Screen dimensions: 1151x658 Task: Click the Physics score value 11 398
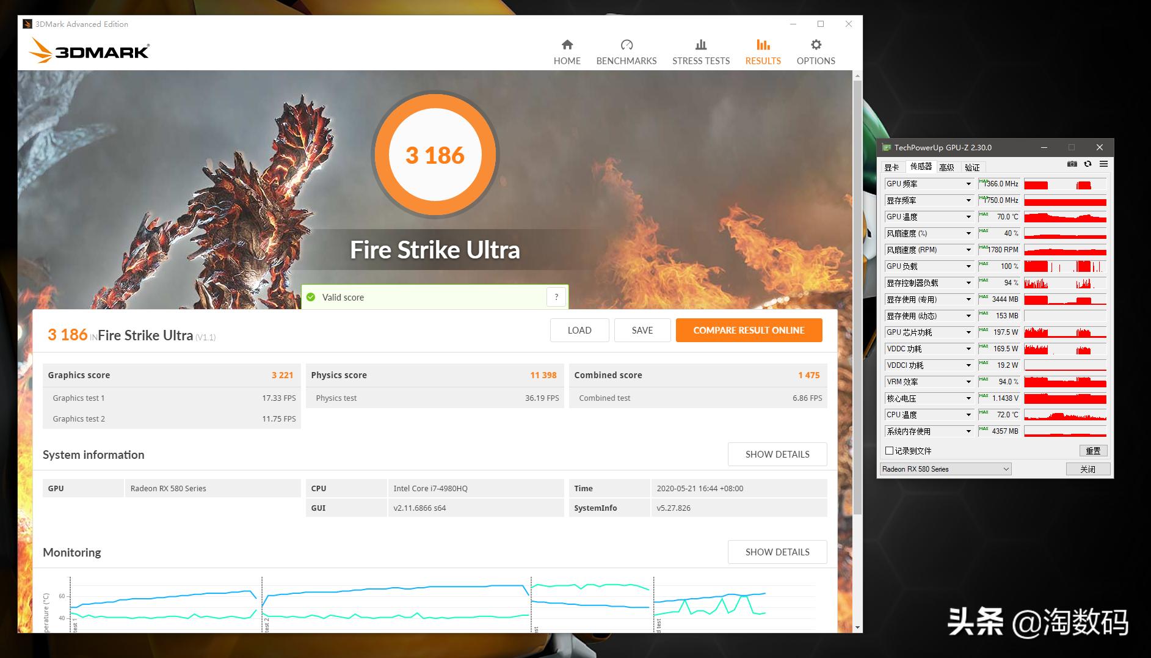tap(543, 375)
